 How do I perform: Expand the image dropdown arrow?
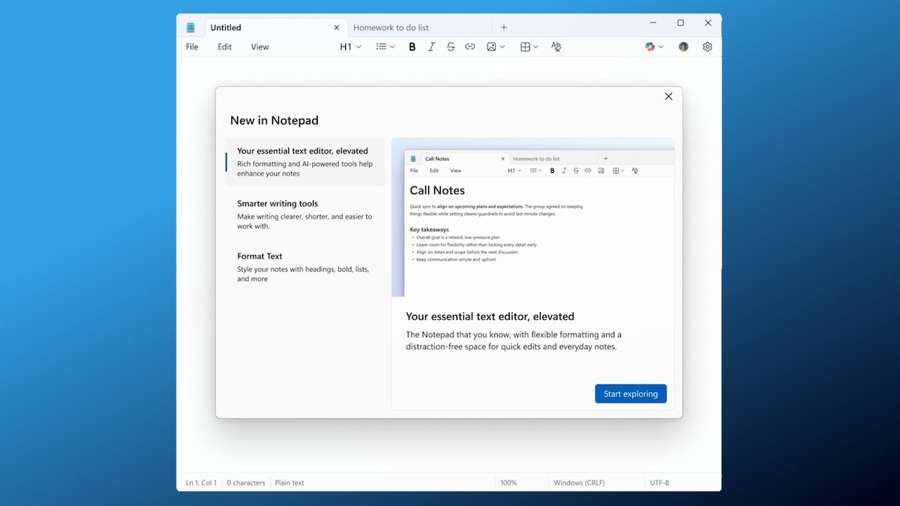[x=502, y=46]
